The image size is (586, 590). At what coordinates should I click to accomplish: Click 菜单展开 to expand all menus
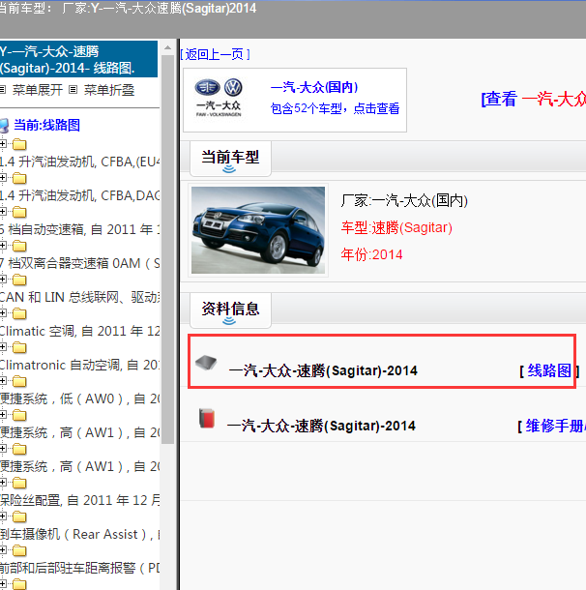coord(38,90)
